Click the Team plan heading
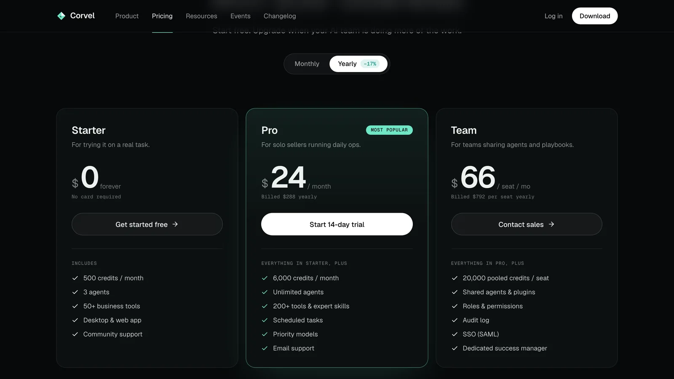674x379 pixels. tap(464, 131)
